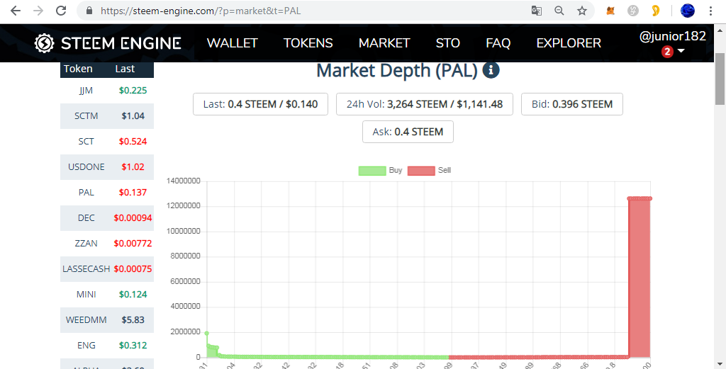Select the MINI token row
This screenshot has width=726, height=369.
click(107, 294)
